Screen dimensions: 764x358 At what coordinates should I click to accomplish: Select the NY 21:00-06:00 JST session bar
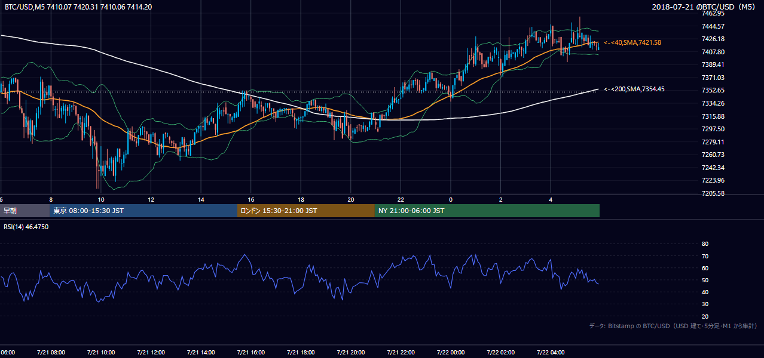click(487, 211)
